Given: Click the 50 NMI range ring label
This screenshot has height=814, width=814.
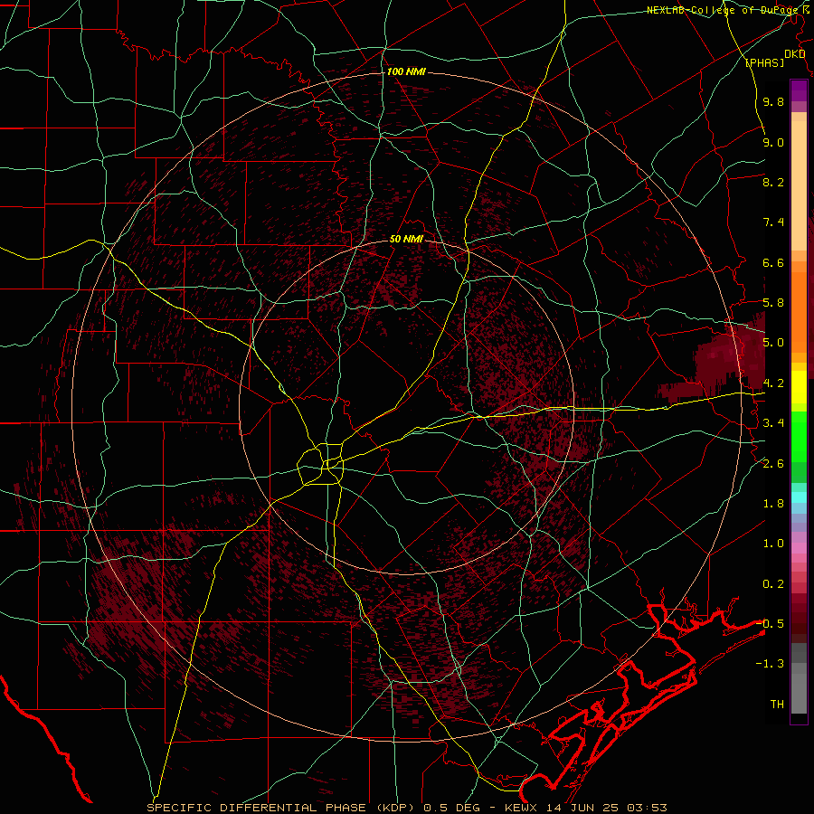Looking at the screenshot, I should click(x=406, y=239).
